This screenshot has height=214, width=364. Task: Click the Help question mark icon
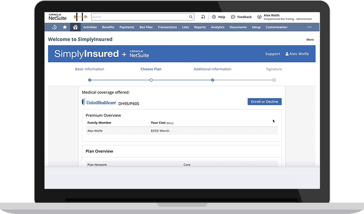[214, 17]
